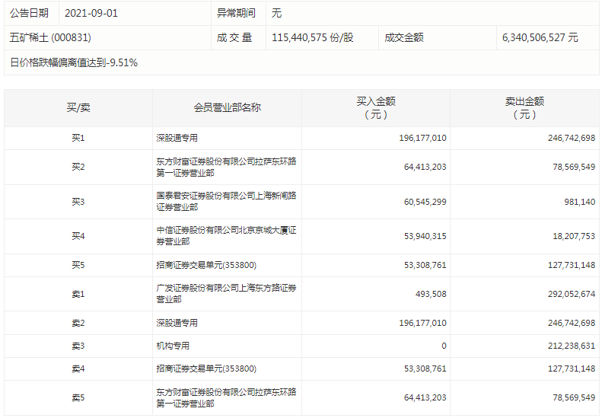This screenshot has width=602, height=418.
Task: Select 机构专用 in the 卖3 row
Action: click(172, 346)
